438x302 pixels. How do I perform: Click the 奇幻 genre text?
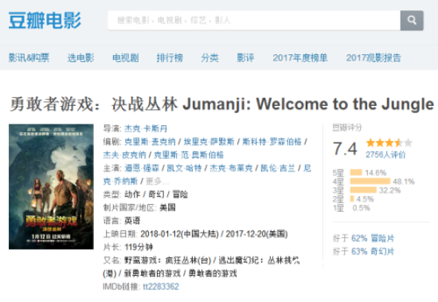click(156, 194)
